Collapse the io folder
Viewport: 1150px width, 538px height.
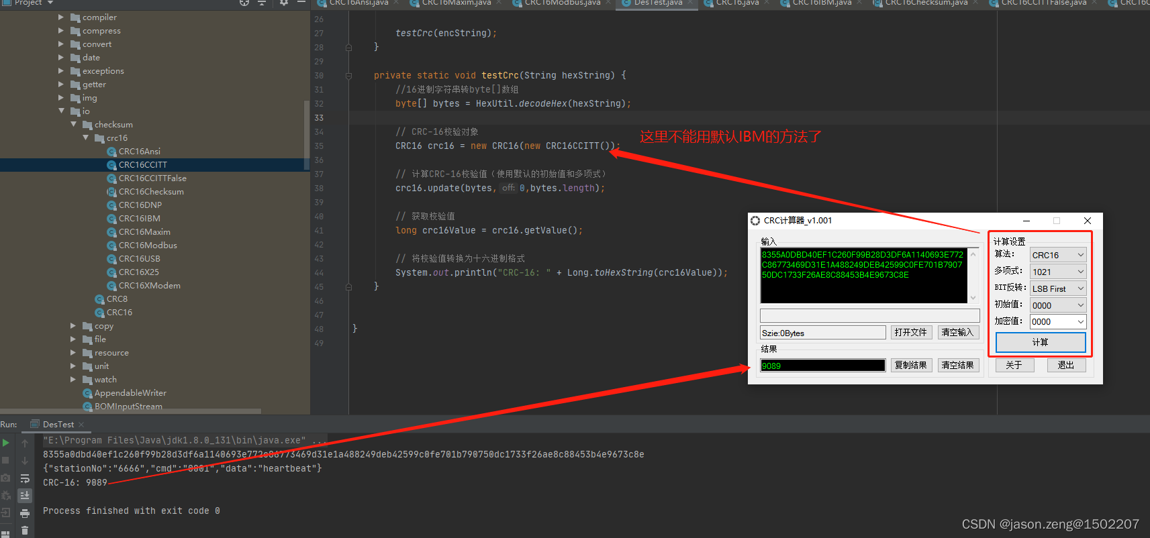coord(61,111)
